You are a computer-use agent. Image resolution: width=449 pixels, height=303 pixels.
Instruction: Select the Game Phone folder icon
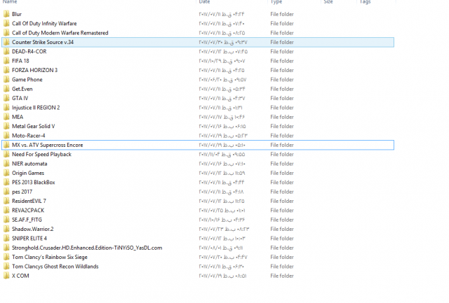[6, 79]
